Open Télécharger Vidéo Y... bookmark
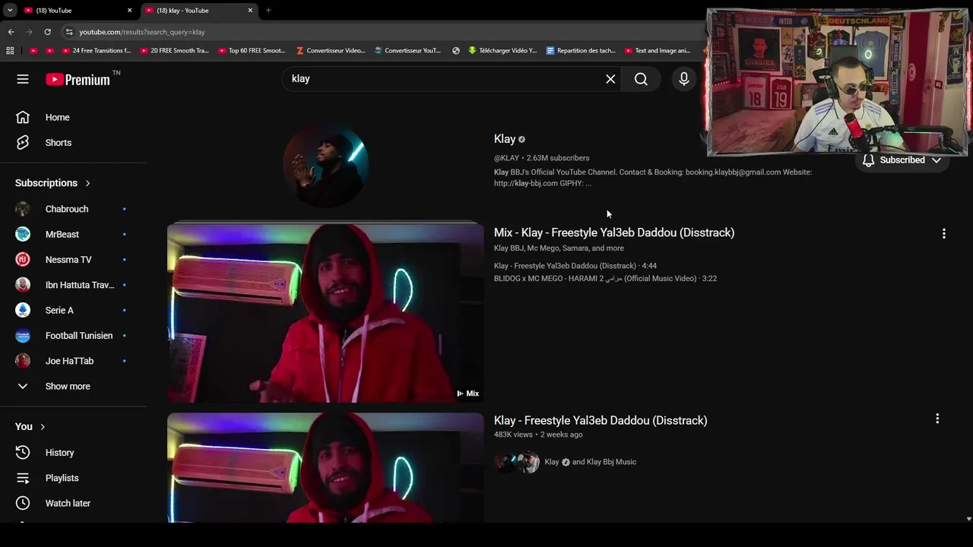The width and height of the screenshot is (973, 547). point(502,51)
